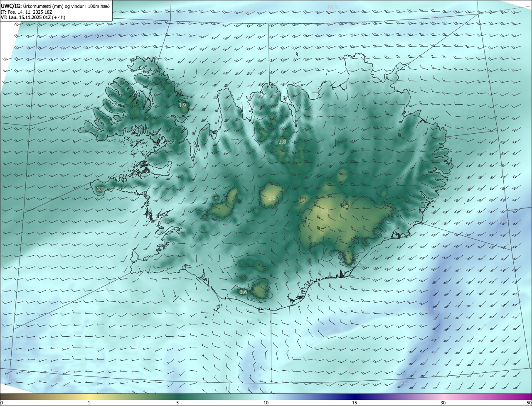Click the colorbar tick label 0

pyautogui.click(x=1, y=403)
